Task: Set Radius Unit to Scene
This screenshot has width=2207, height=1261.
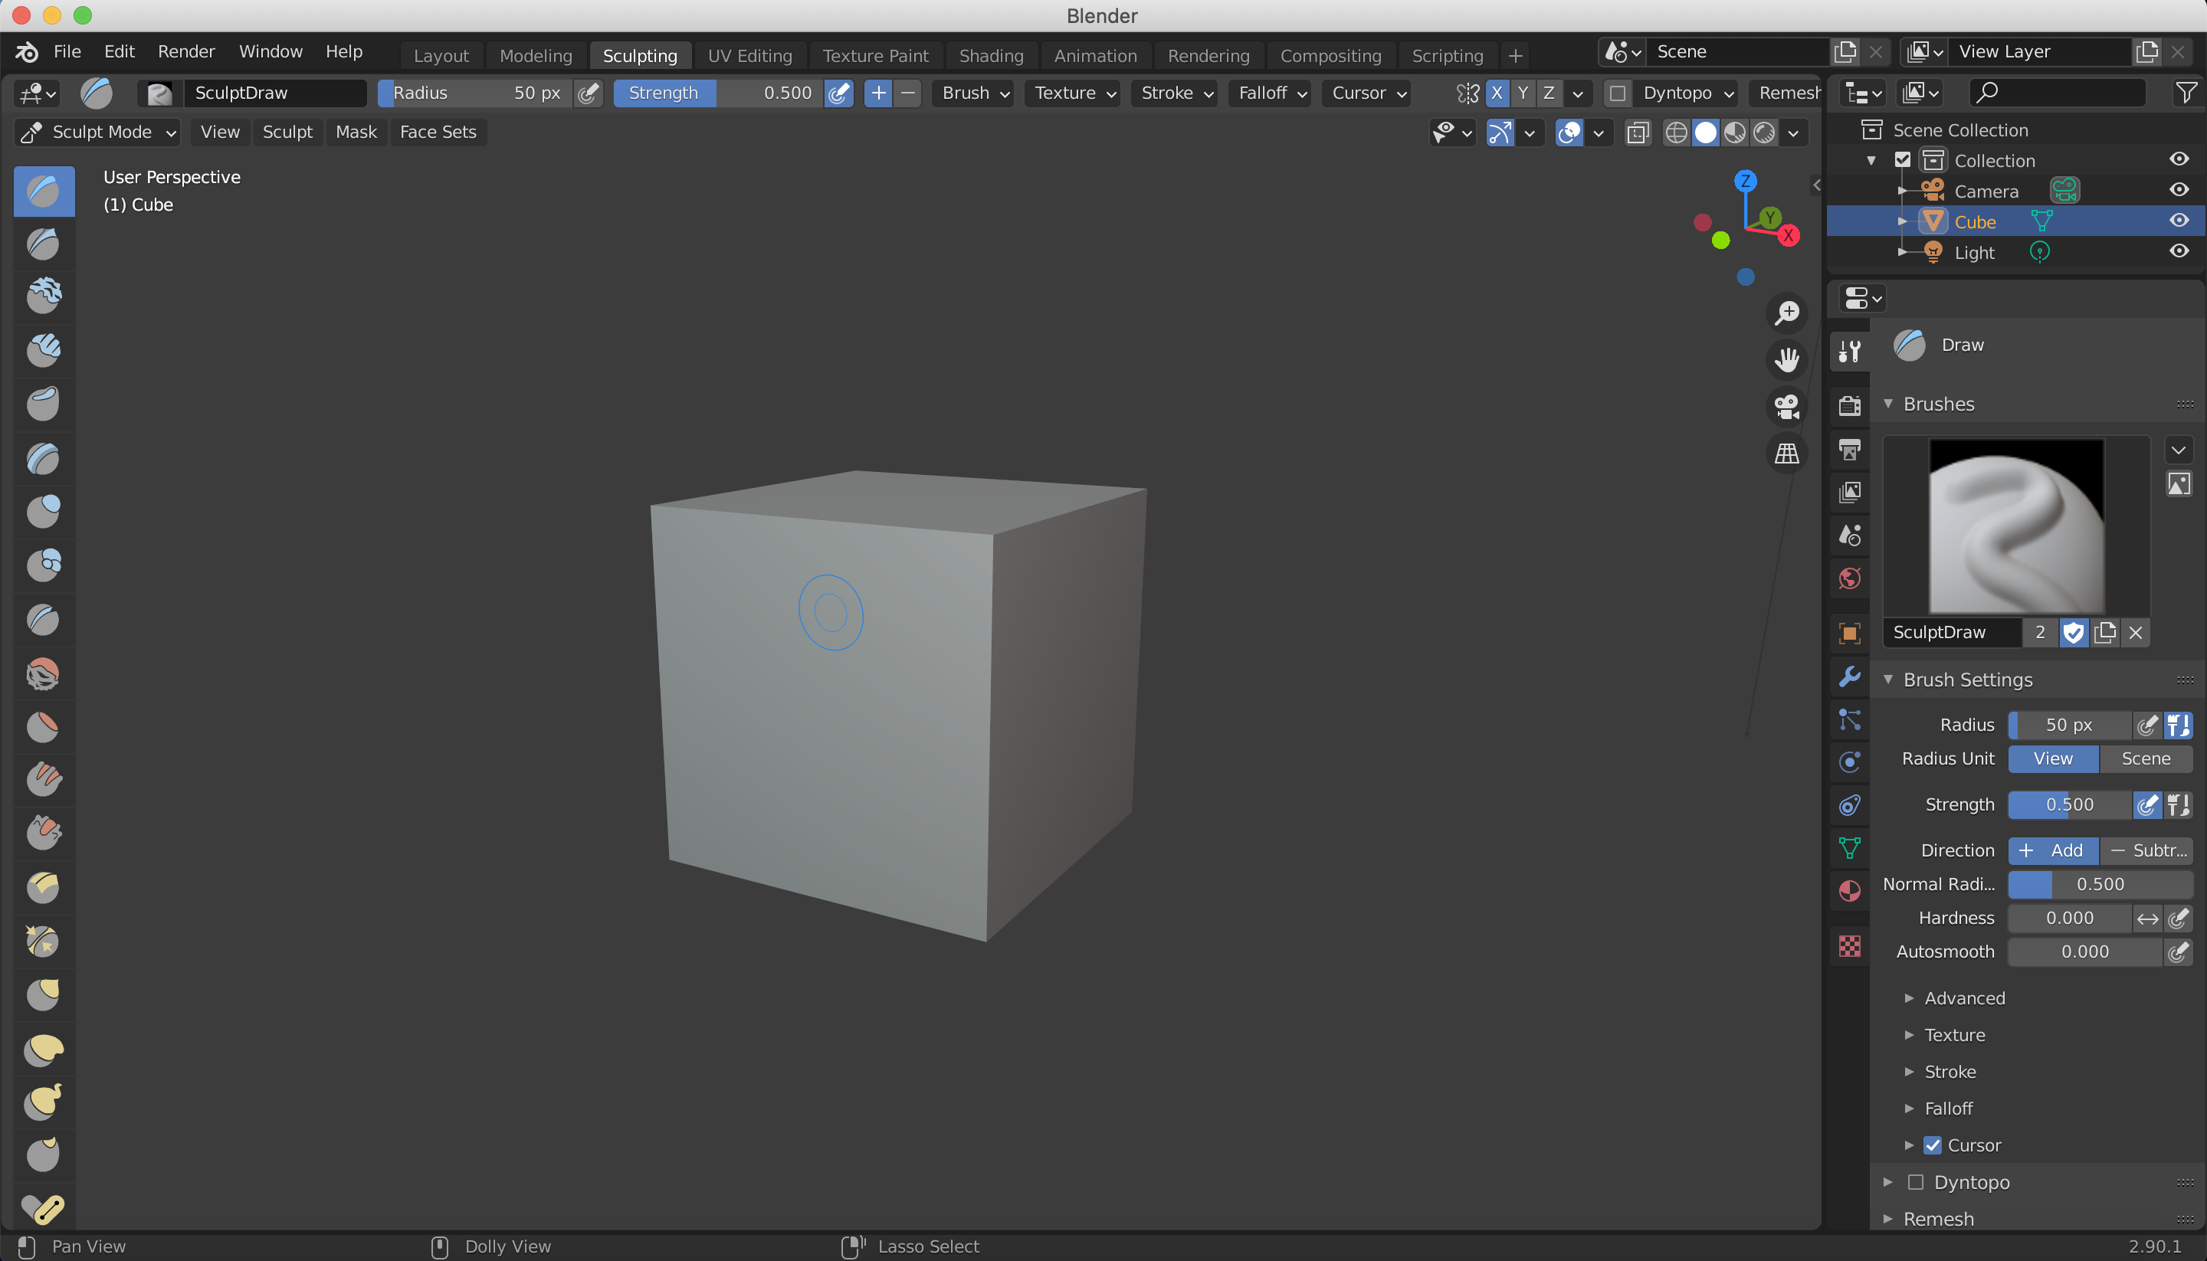Action: pos(2146,758)
